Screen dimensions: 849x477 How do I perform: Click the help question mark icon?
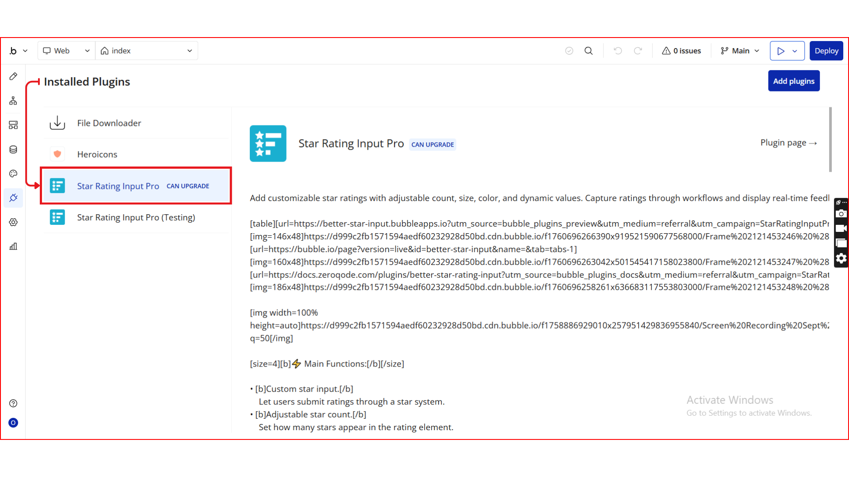(13, 403)
